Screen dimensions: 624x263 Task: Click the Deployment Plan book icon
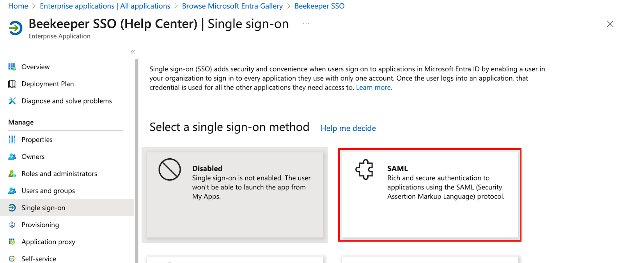(x=12, y=84)
